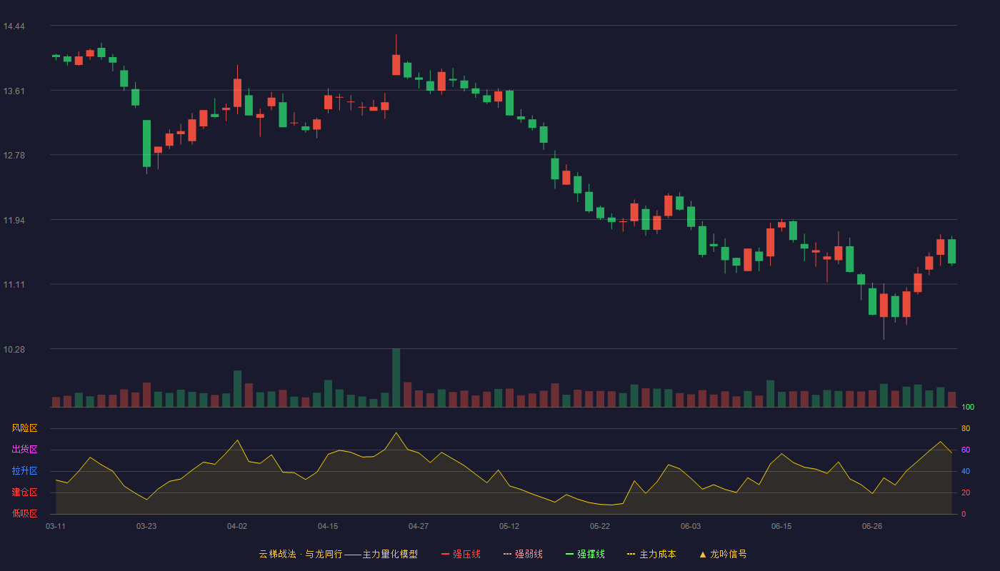Viewport: 1000px width, 571px height.
Task: Select the first candlestick above 03-11
Action: (x=56, y=56)
